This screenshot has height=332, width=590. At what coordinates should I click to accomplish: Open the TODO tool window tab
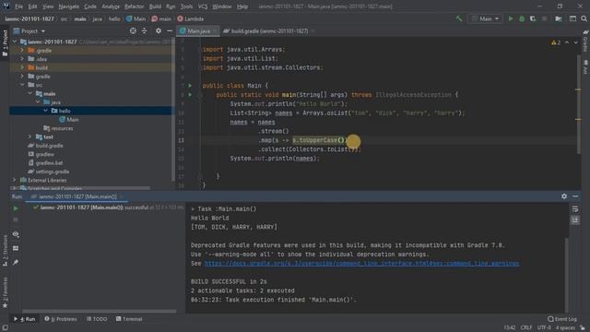click(x=97, y=319)
